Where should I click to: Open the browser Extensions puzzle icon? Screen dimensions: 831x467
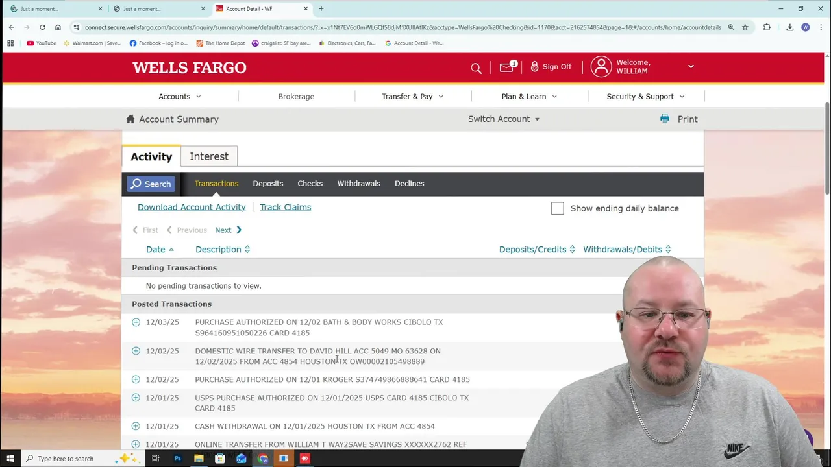[x=767, y=27]
